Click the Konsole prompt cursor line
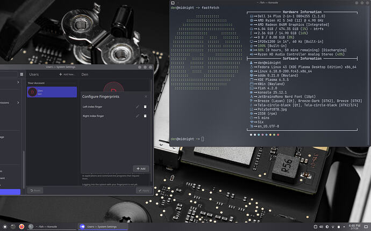 point(188,139)
